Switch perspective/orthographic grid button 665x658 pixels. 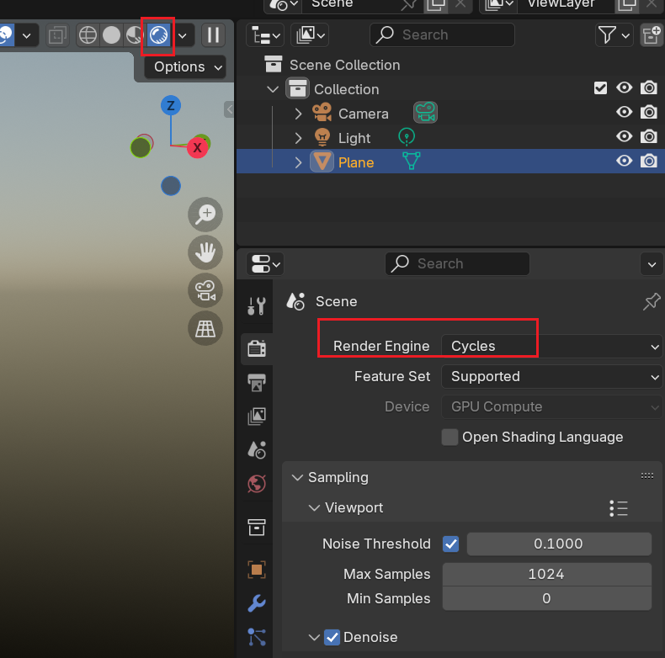coord(205,328)
